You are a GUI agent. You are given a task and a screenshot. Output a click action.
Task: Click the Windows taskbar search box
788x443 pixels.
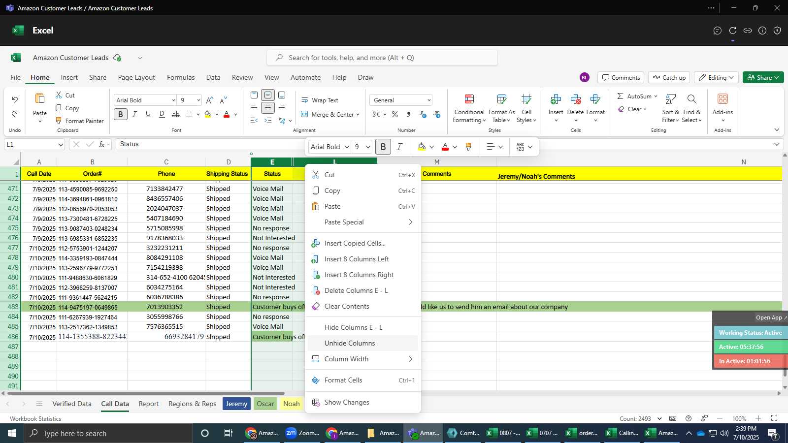108,433
